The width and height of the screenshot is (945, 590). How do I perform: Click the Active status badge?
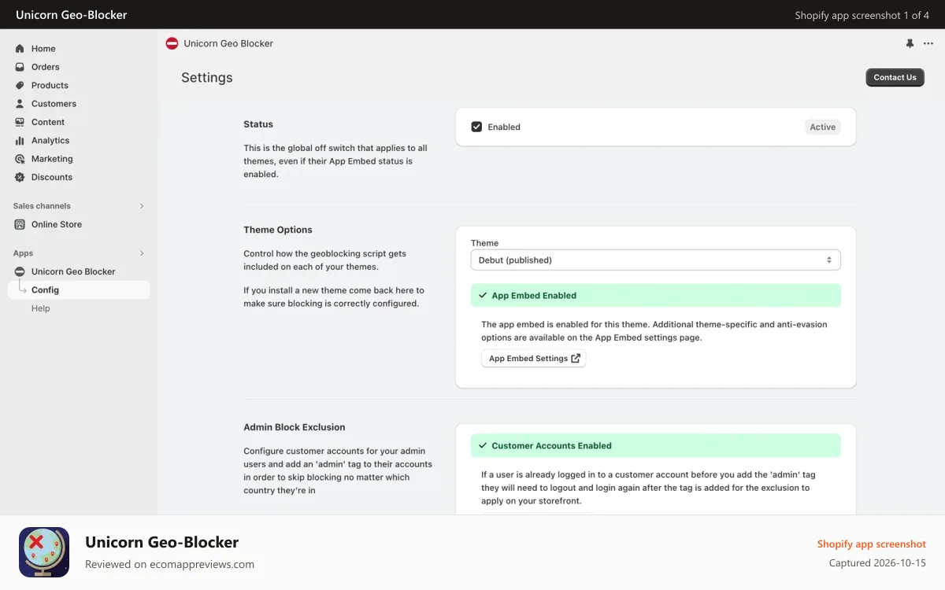822,127
